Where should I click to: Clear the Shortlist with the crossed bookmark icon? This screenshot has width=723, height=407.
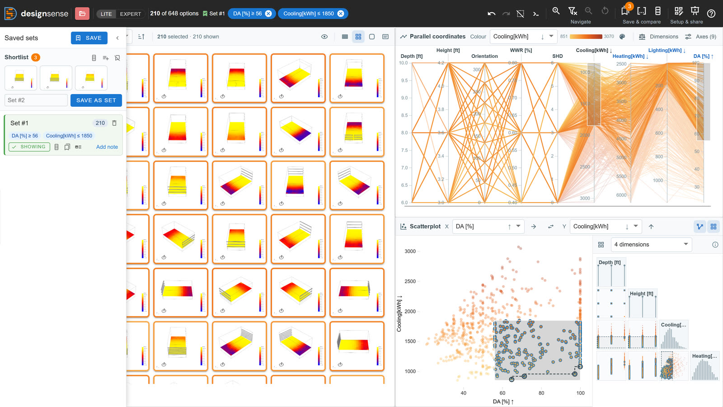[x=117, y=58]
